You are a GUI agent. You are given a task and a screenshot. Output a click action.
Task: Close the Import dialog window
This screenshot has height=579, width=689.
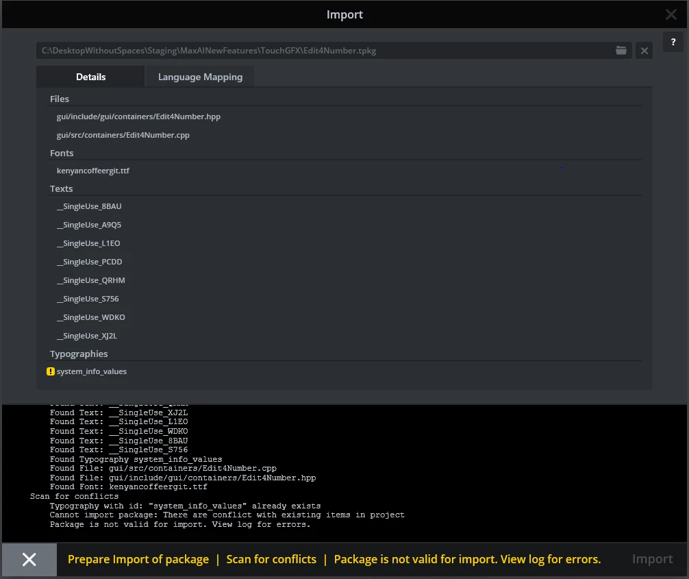[671, 14]
